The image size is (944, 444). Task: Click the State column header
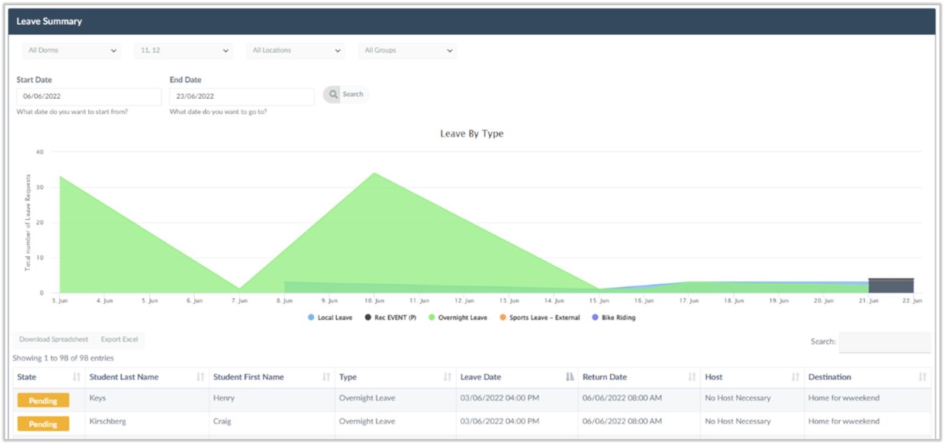tap(49, 377)
